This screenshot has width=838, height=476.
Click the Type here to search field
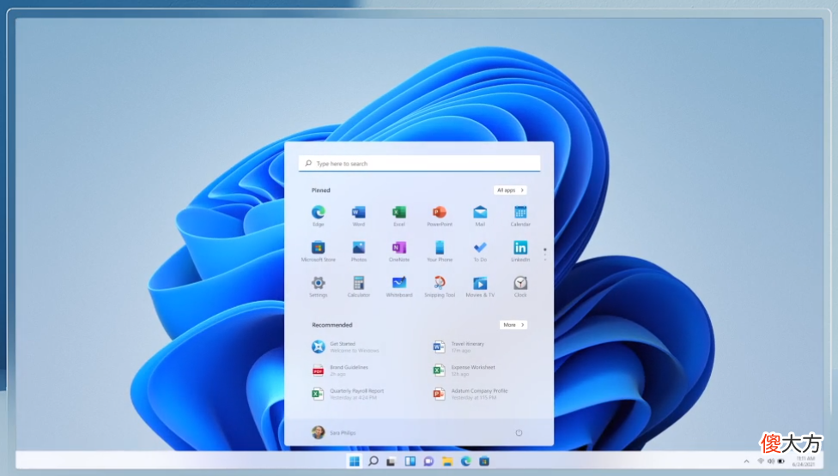click(x=420, y=163)
